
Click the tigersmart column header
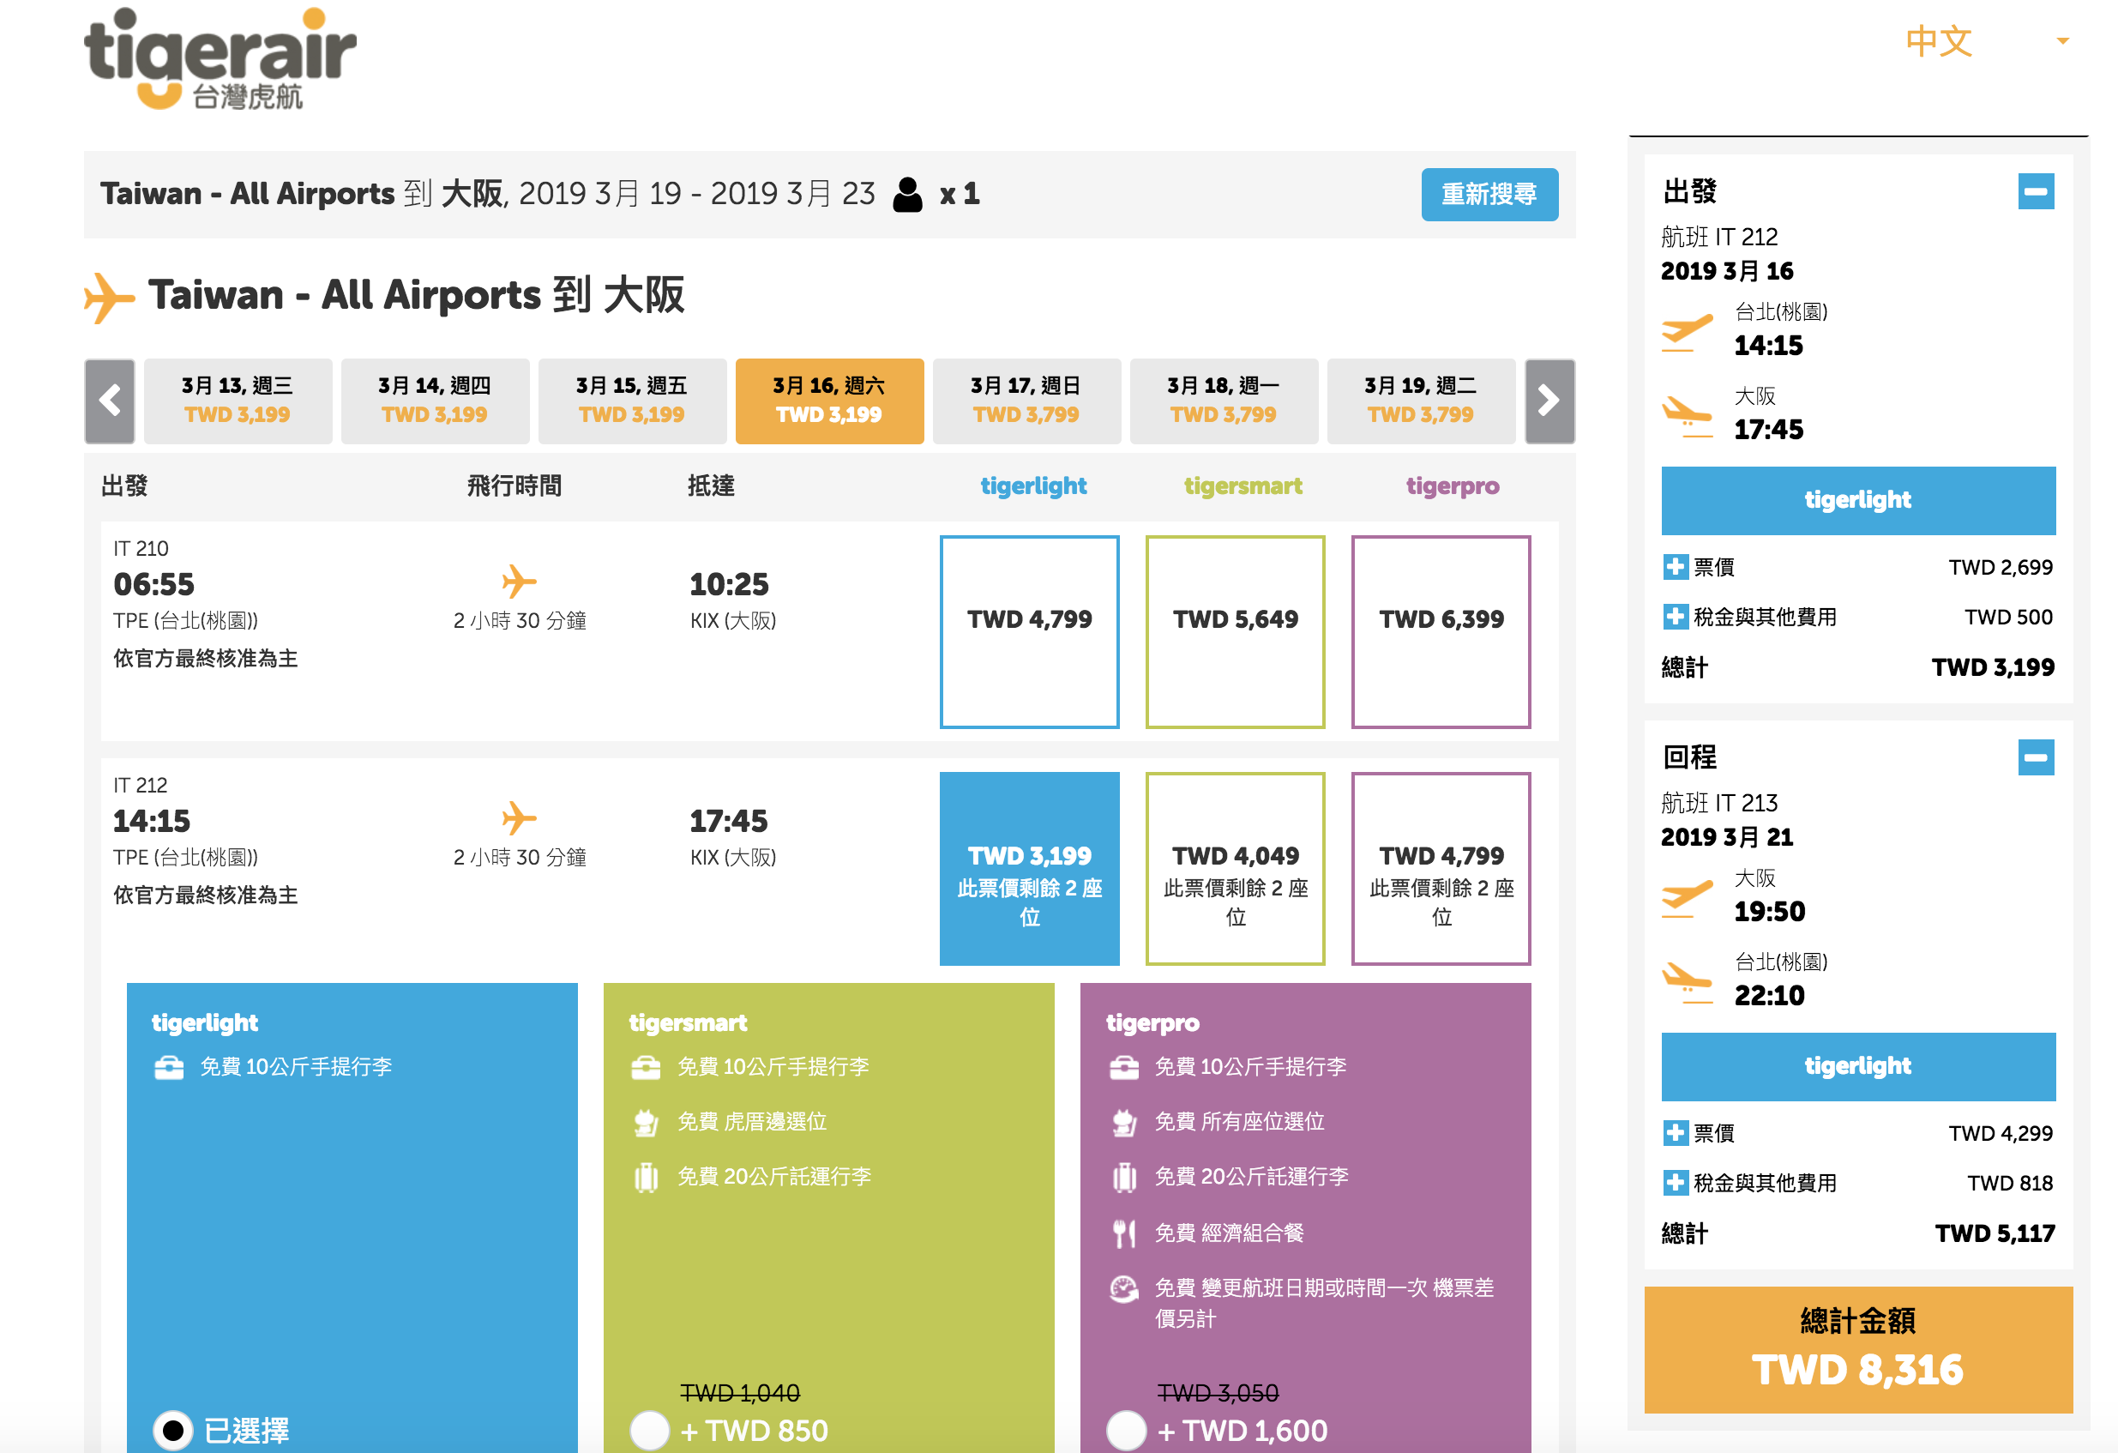click(1243, 485)
